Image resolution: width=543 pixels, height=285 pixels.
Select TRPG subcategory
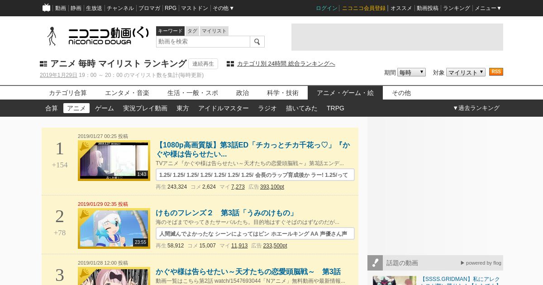[x=335, y=108]
